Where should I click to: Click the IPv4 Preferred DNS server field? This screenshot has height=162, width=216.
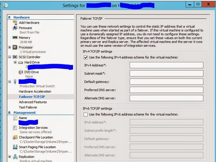166,90
